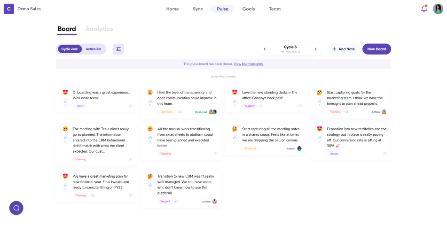Viewport: 447px width, 235px height.
Task: Open the notifications bell icon
Action: tap(424, 9)
